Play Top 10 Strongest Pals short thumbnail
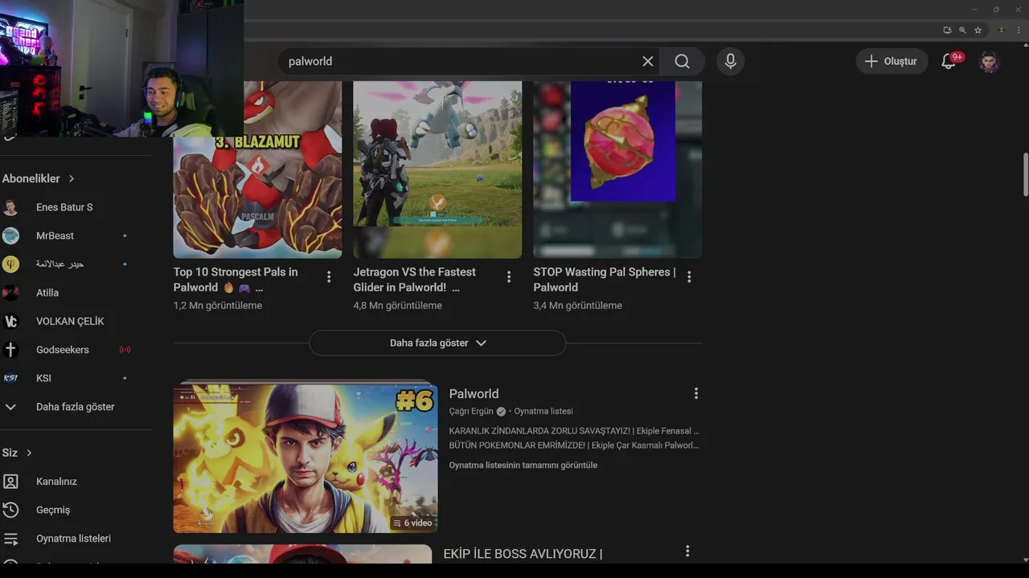This screenshot has width=1029, height=578. (x=257, y=169)
